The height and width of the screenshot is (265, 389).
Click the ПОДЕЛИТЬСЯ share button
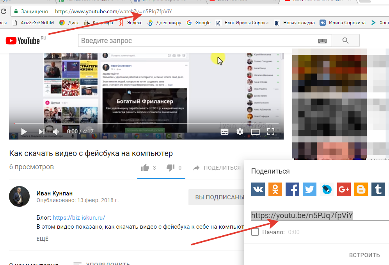217,168
